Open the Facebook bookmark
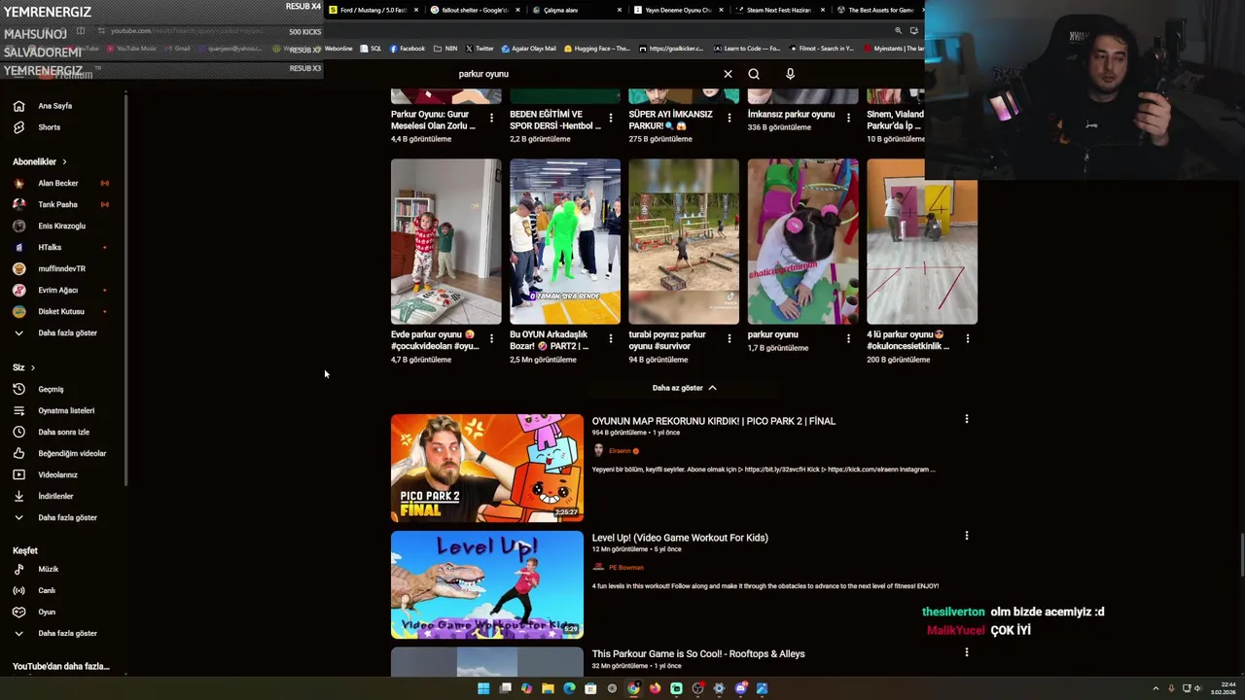Screen dimensions: 1245x700 [x=408, y=49]
